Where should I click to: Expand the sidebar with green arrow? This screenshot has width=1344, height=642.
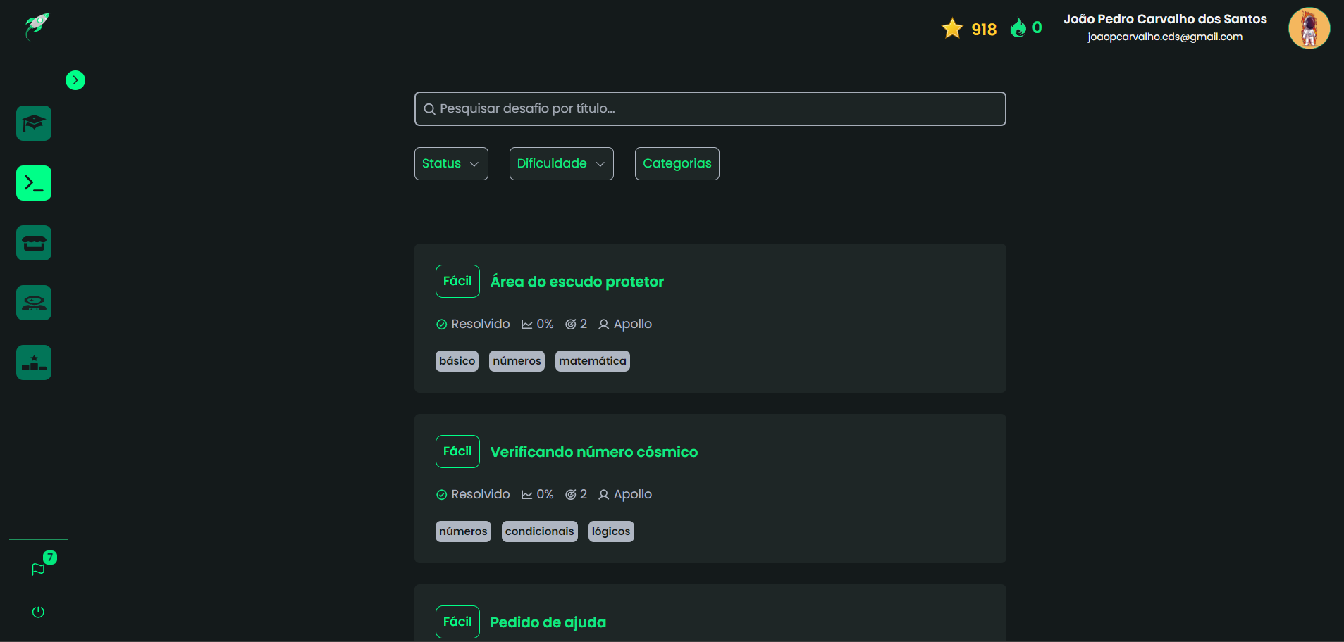click(75, 80)
